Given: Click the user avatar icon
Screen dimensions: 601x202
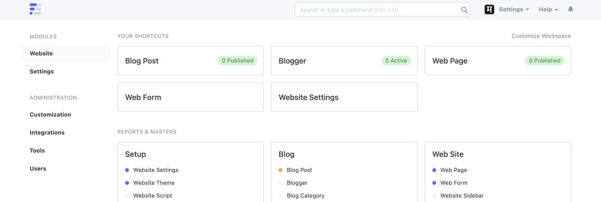Looking at the screenshot, I should [x=489, y=9].
